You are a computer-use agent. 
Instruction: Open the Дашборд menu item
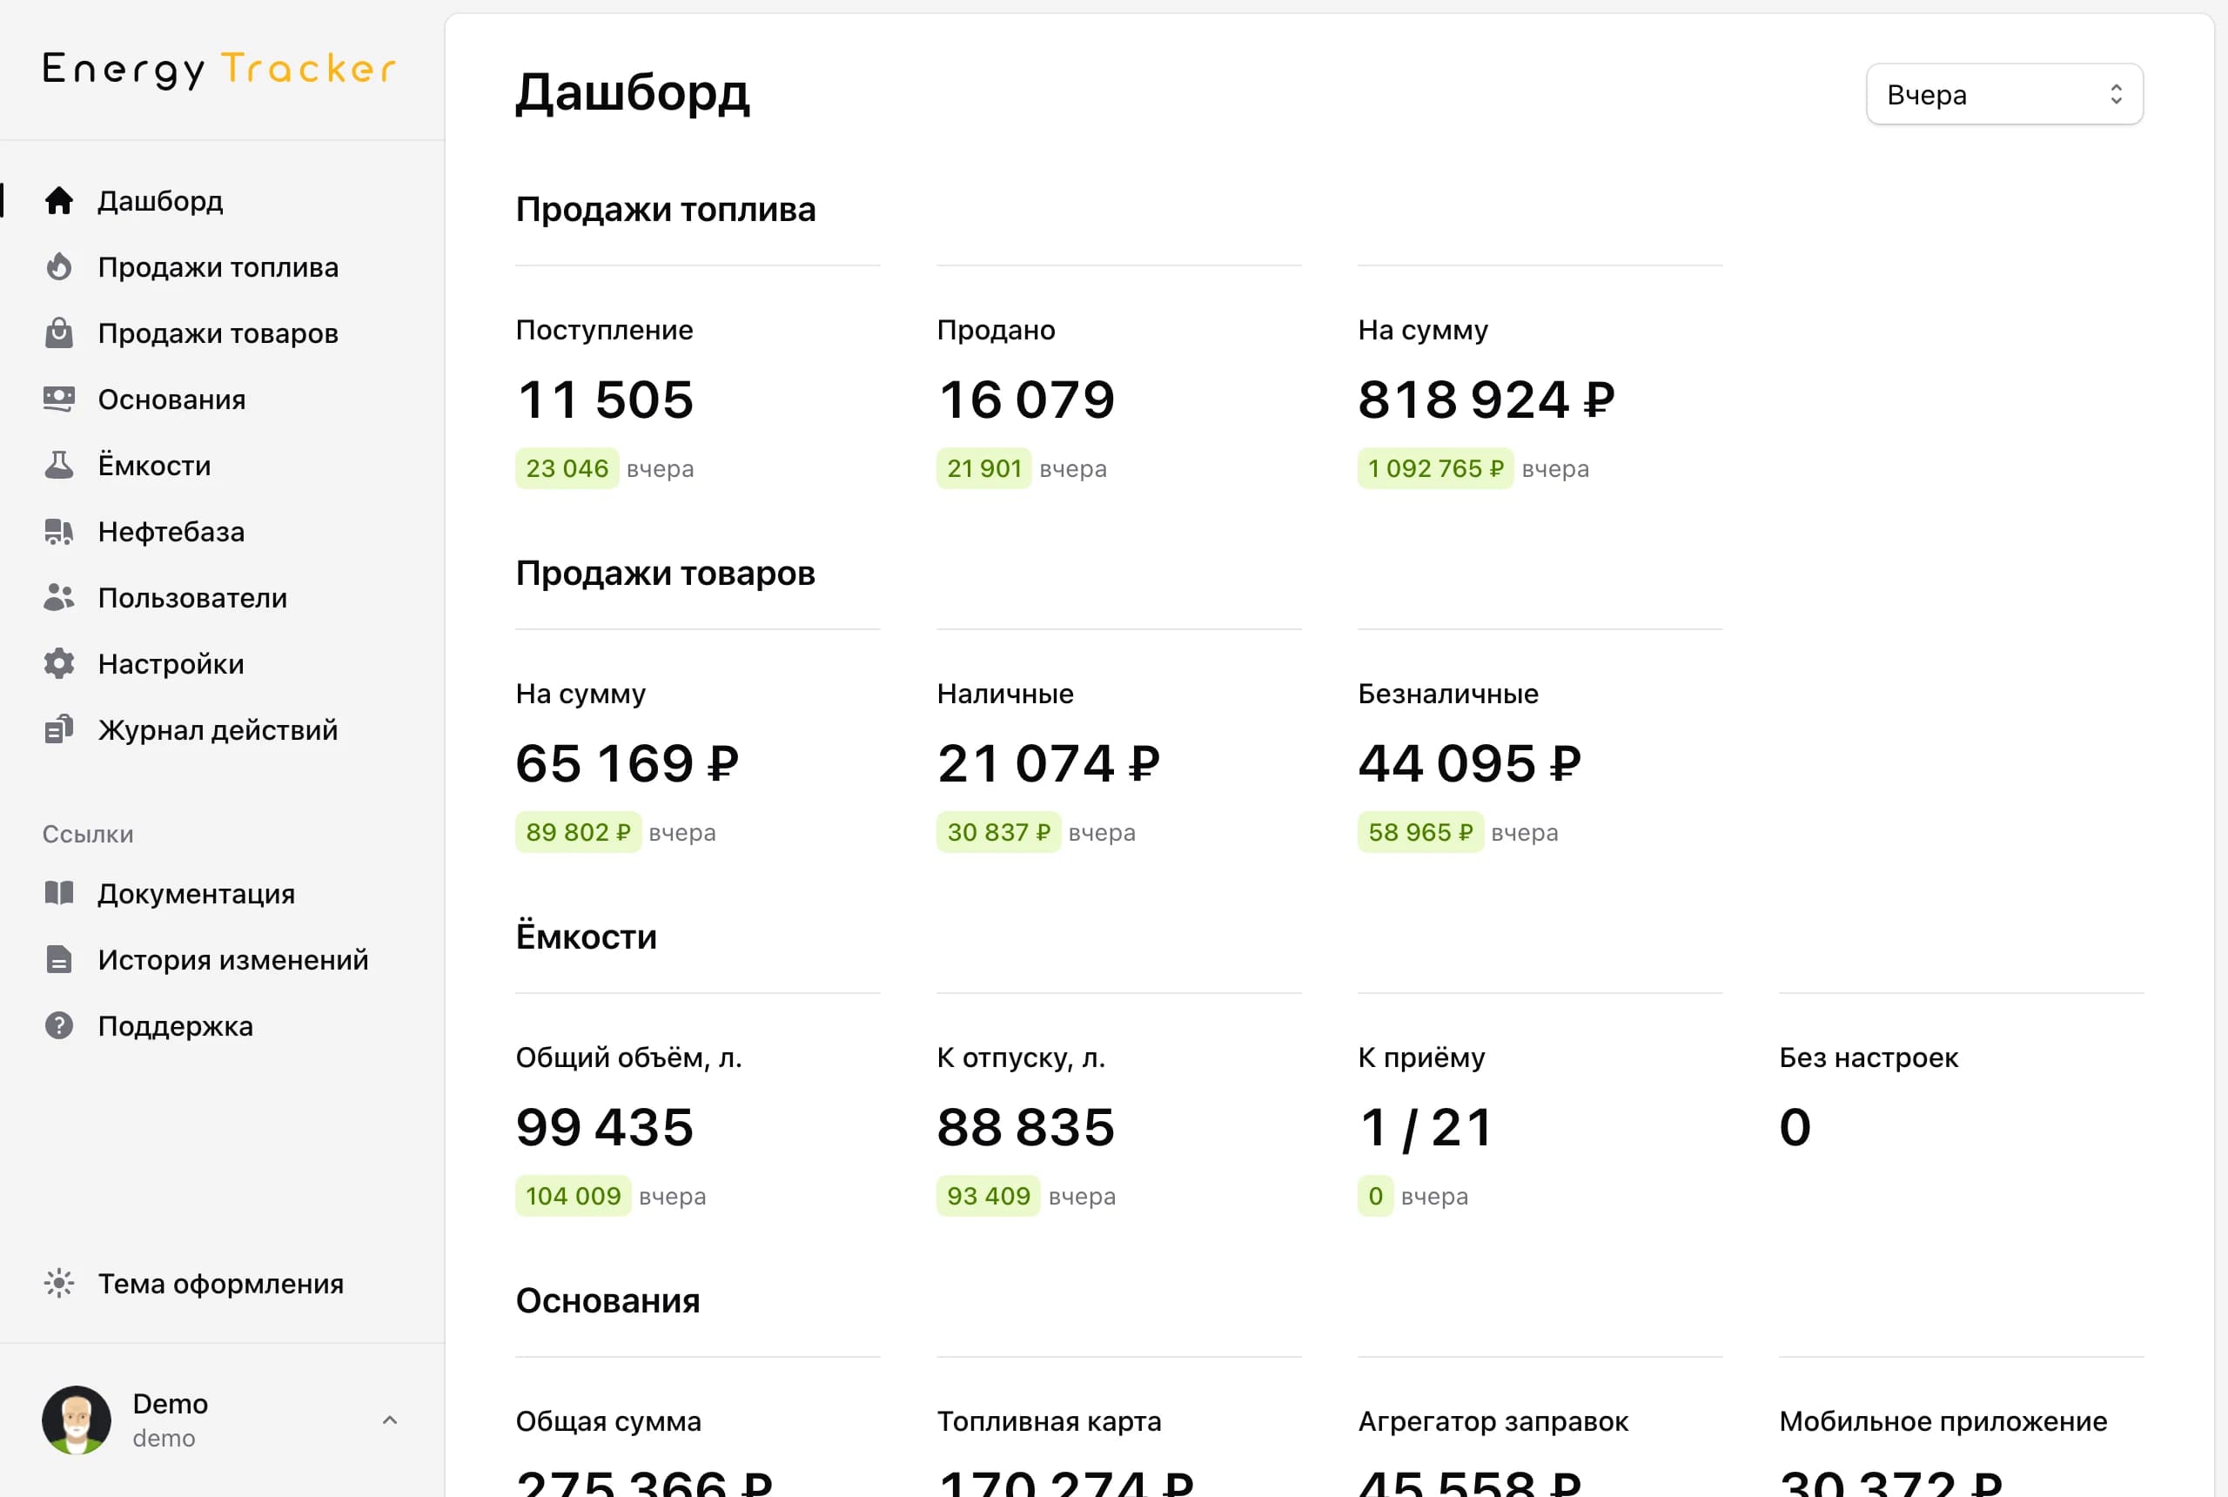click(160, 200)
